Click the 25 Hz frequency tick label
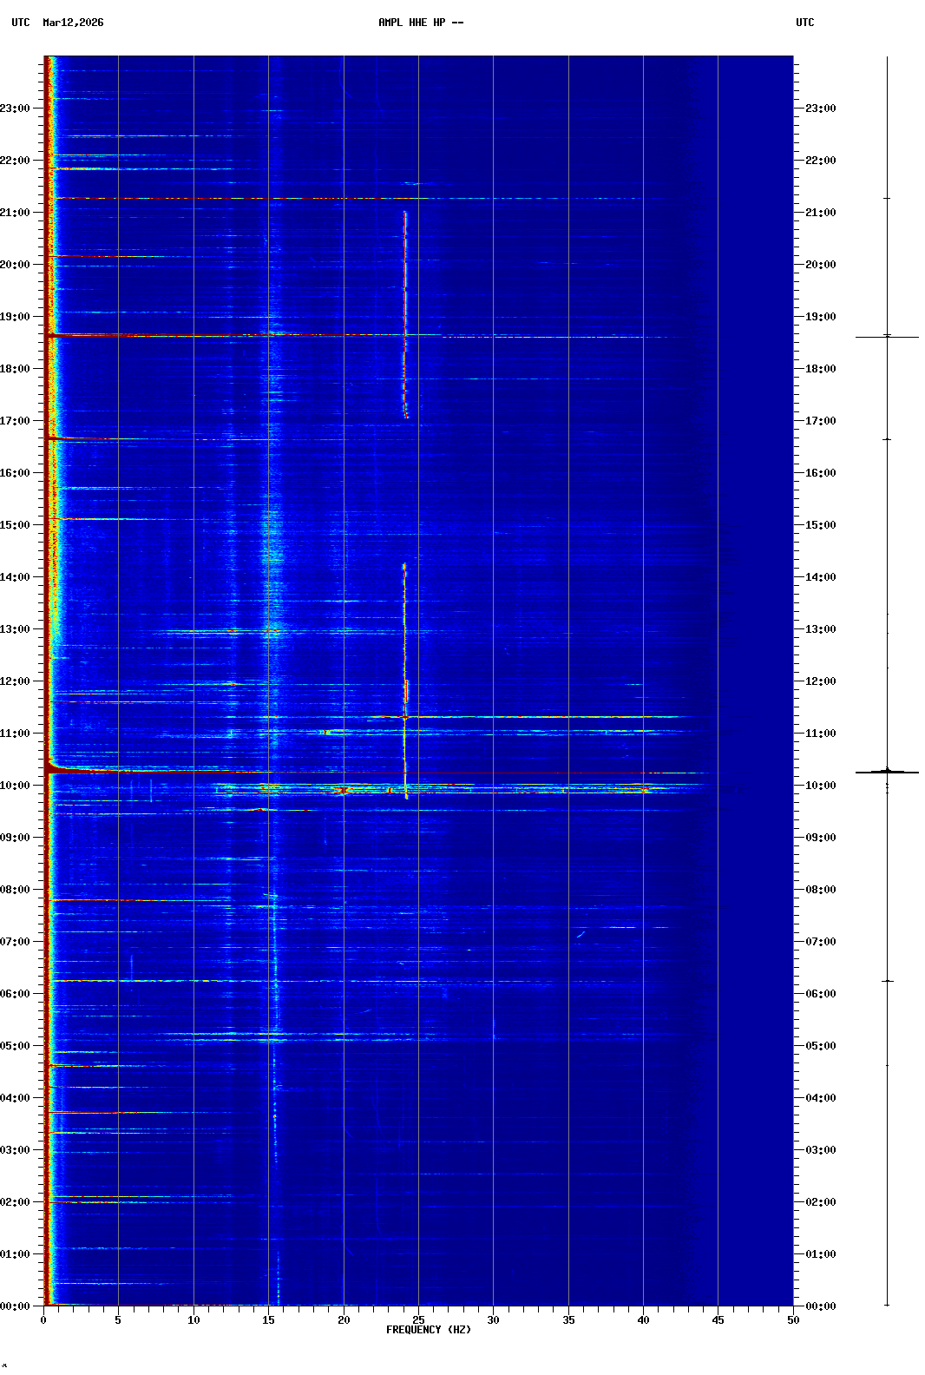925x1375 pixels. point(418,1319)
